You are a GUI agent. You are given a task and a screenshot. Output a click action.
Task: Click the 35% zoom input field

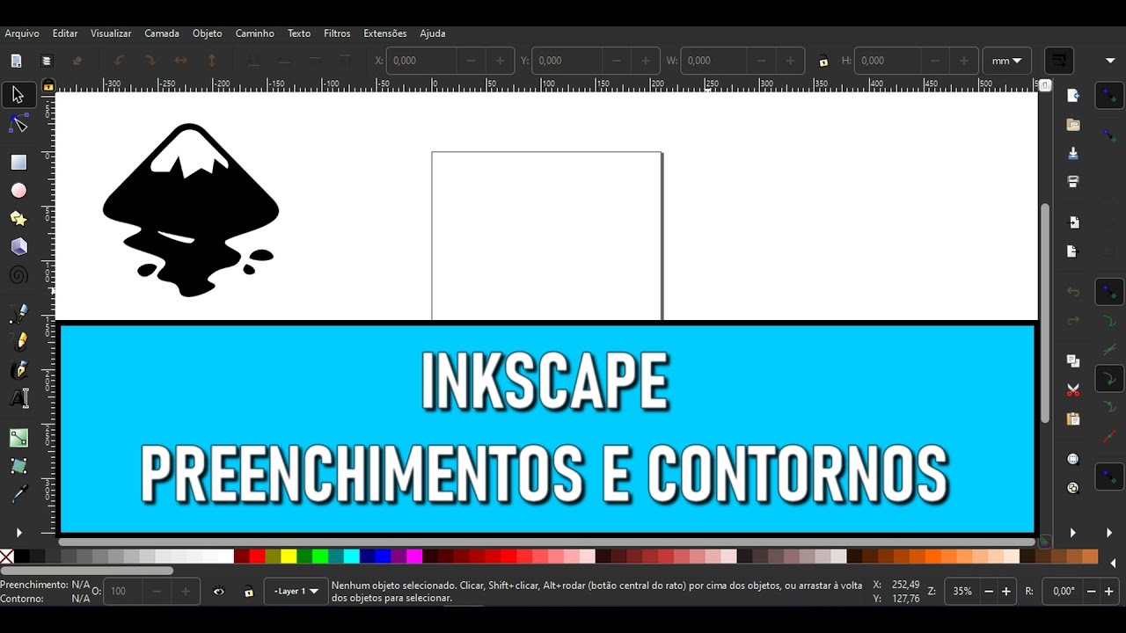(x=963, y=592)
